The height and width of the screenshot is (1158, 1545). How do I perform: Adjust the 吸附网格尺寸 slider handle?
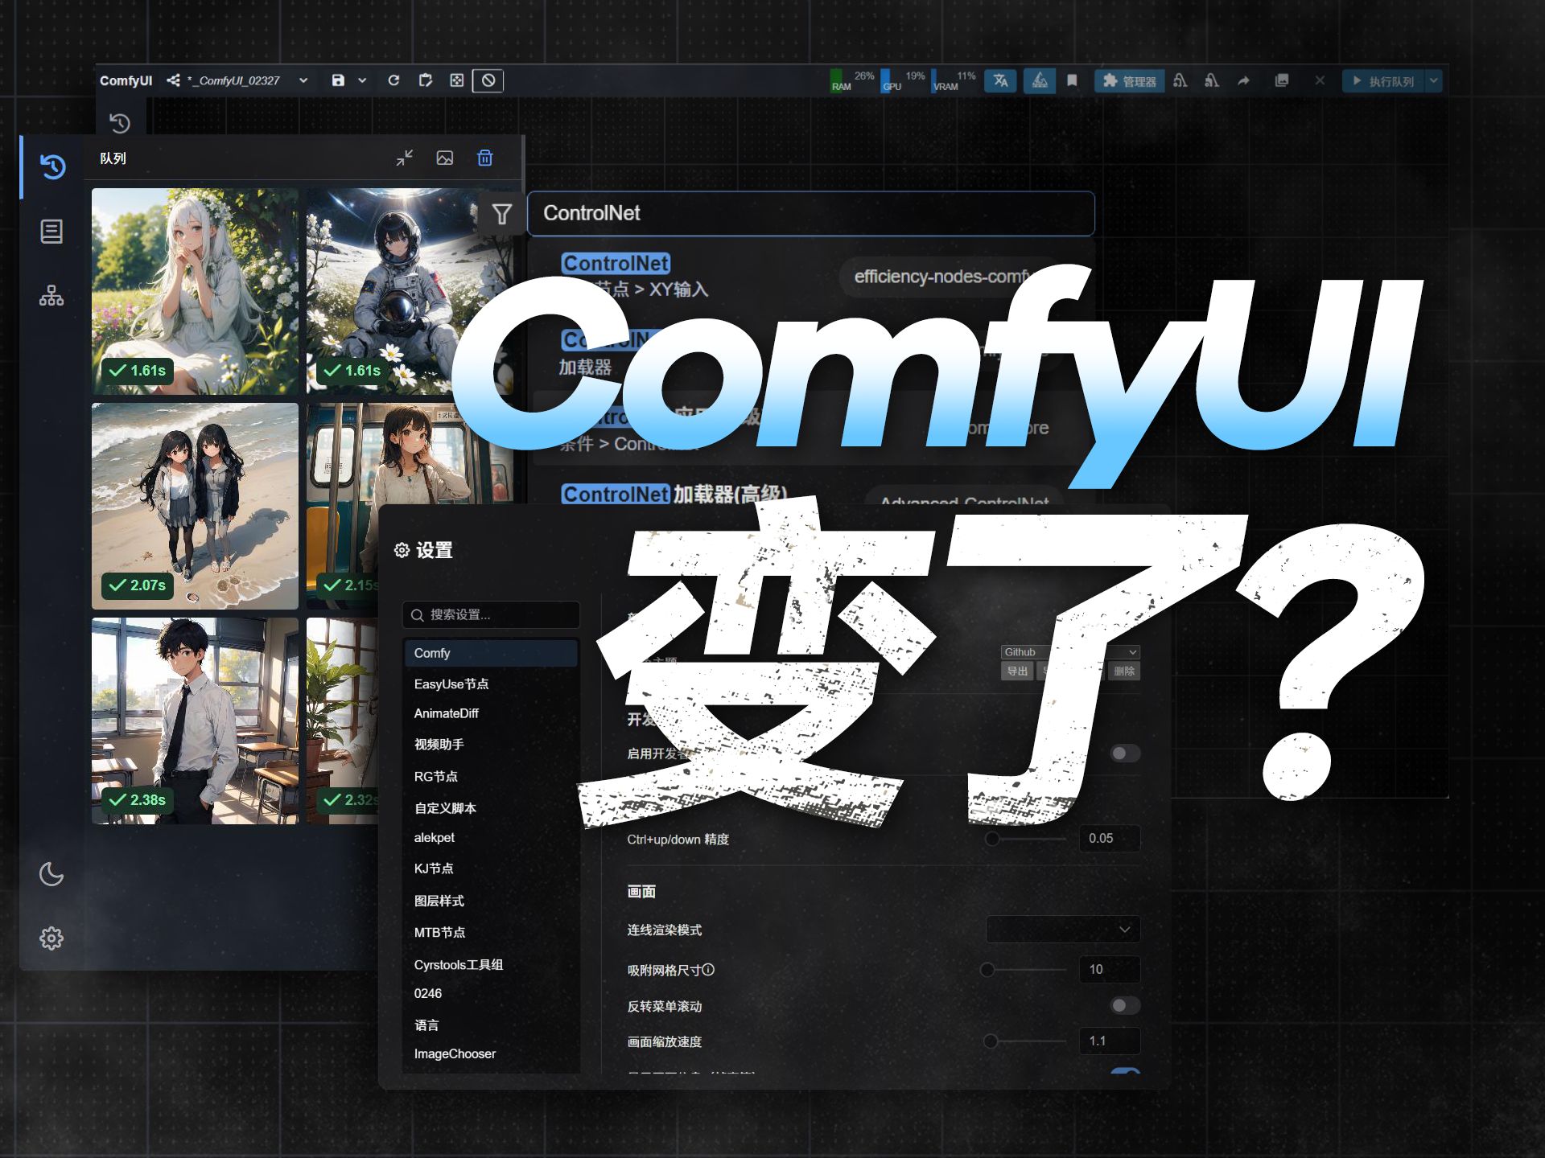(987, 970)
